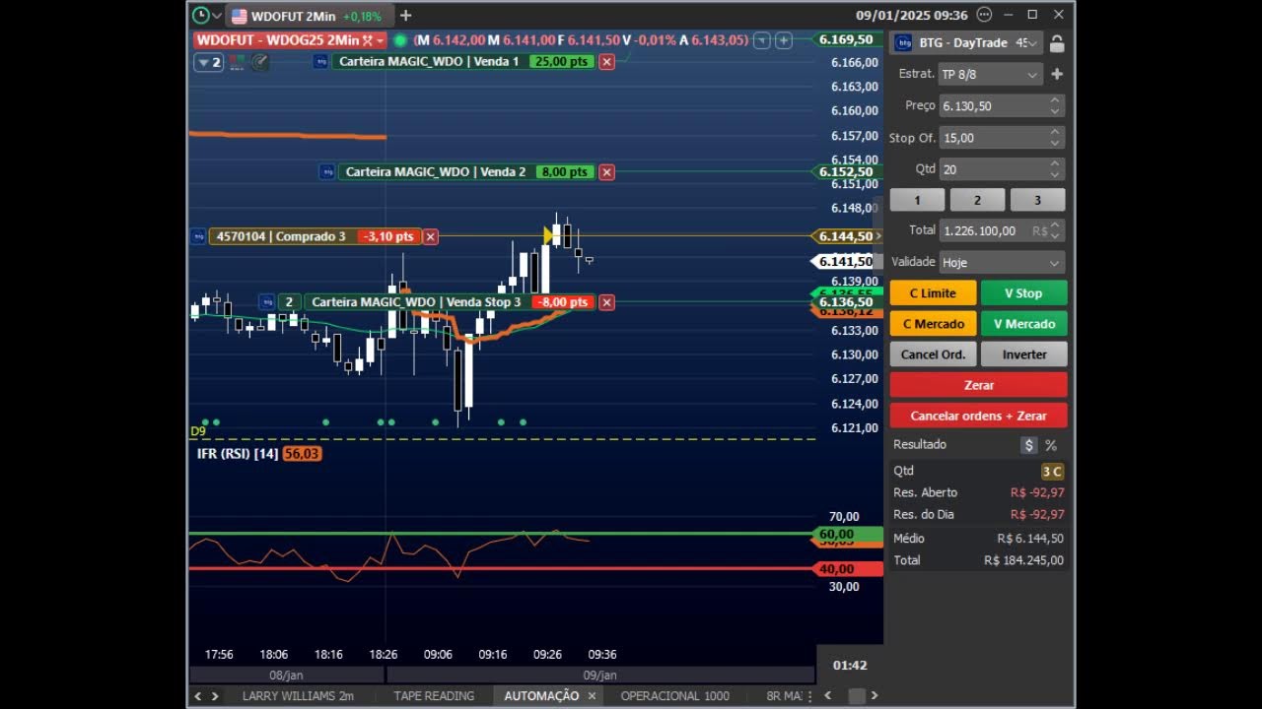Click the 2 badge beside Venda Stop 3
This screenshot has height=709, width=1262.
[x=290, y=302]
